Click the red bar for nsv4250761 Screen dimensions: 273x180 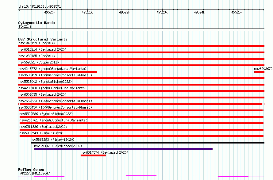pos(141,123)
